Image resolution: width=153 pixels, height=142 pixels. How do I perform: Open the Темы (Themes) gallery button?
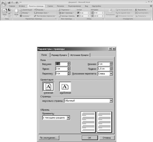click(4, 12)
